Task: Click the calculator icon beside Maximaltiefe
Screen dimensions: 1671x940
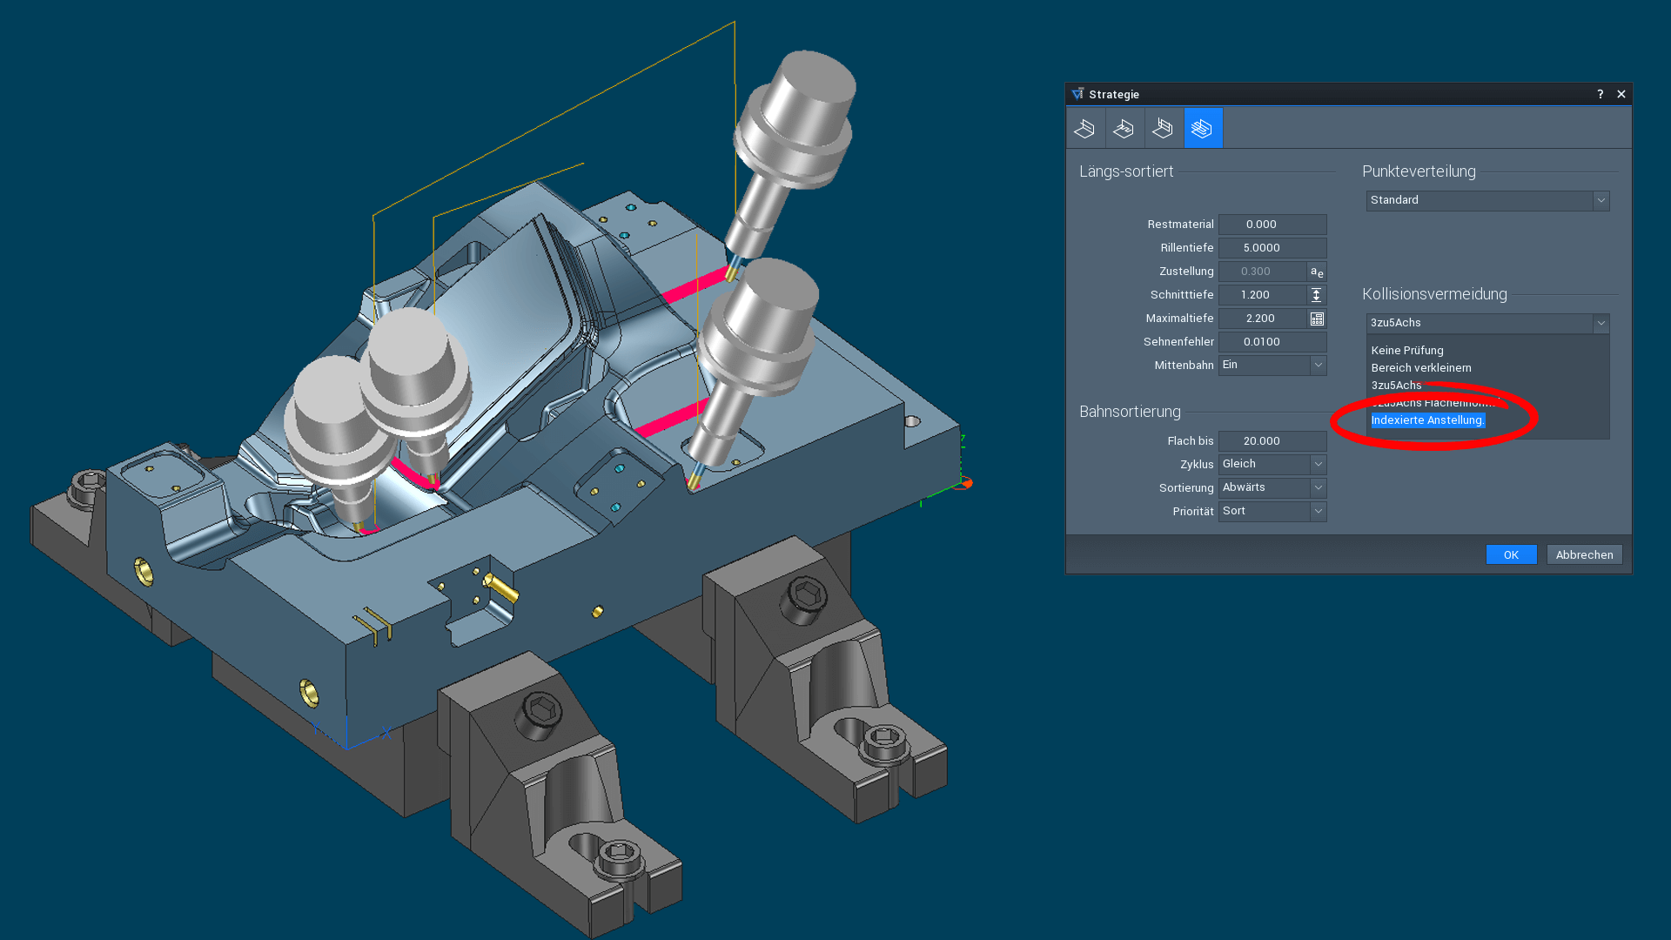Action: click(x=1317, y=318)
